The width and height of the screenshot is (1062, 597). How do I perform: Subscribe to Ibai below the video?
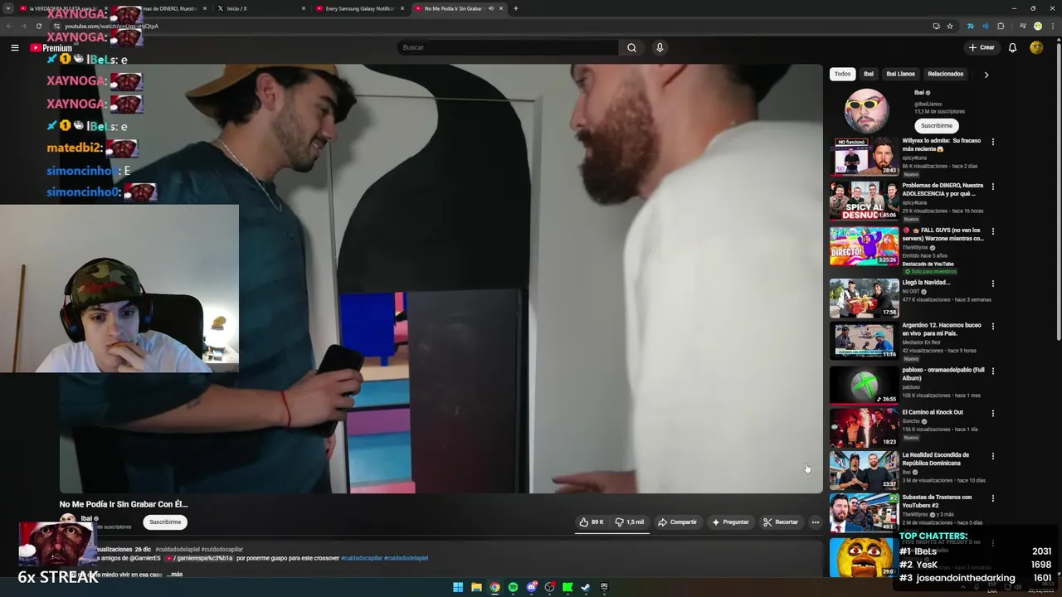165,522
